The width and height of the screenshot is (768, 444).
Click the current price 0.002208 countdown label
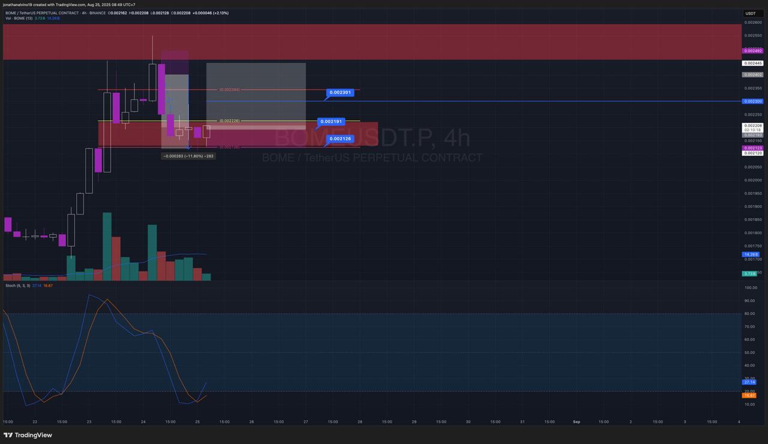point(752,128)
